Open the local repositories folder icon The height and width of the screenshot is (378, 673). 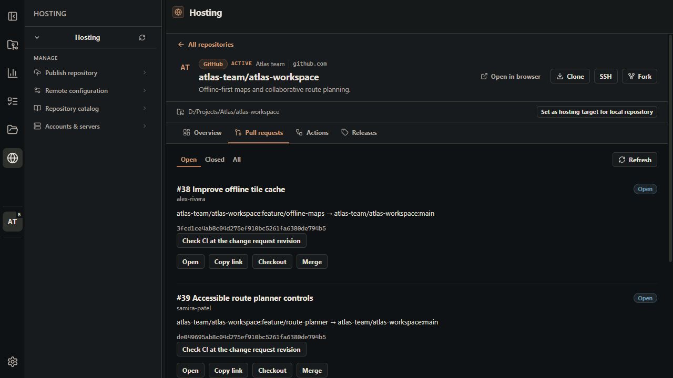tap(13, 45)
